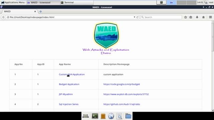Open the file manager folder dock icon
214x120 pixels.
pyautogui.click(x=128, y=116)
